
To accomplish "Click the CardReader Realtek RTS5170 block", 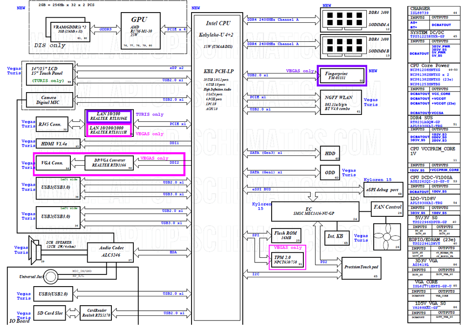I will click(x=96, y=313).
